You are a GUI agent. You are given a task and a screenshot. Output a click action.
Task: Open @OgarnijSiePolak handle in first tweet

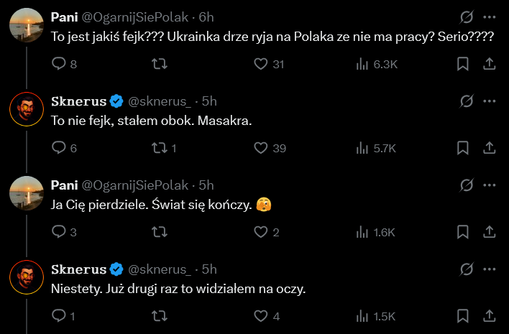click(x=134, y=17)
